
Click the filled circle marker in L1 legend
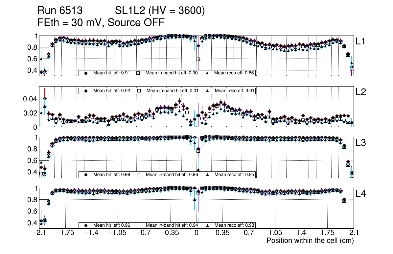pyautogui.click(x=86, y=73)
